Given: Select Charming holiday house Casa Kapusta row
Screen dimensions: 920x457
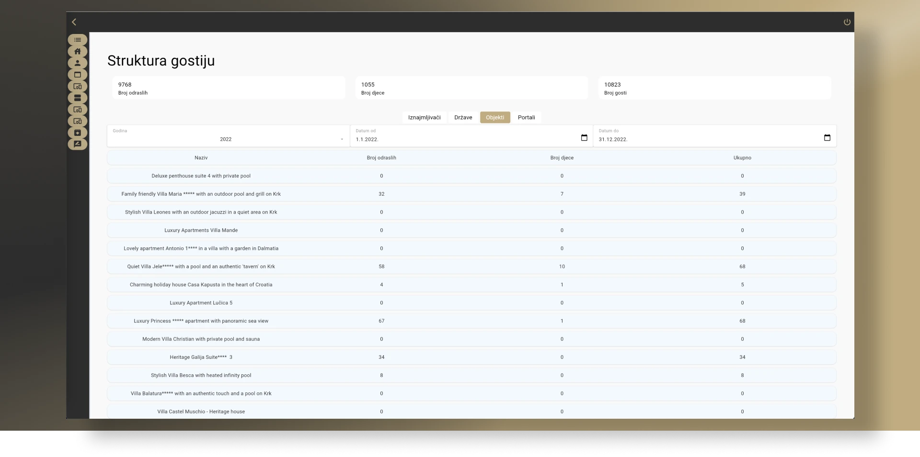Looking at the screenshot, I should 471,285.
